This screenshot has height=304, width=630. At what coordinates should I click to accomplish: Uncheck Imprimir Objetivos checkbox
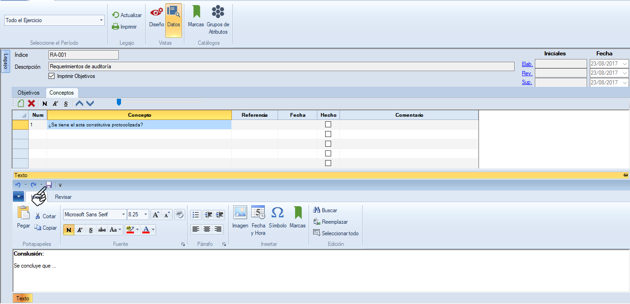pyautogui.click(x=52, y=76)
